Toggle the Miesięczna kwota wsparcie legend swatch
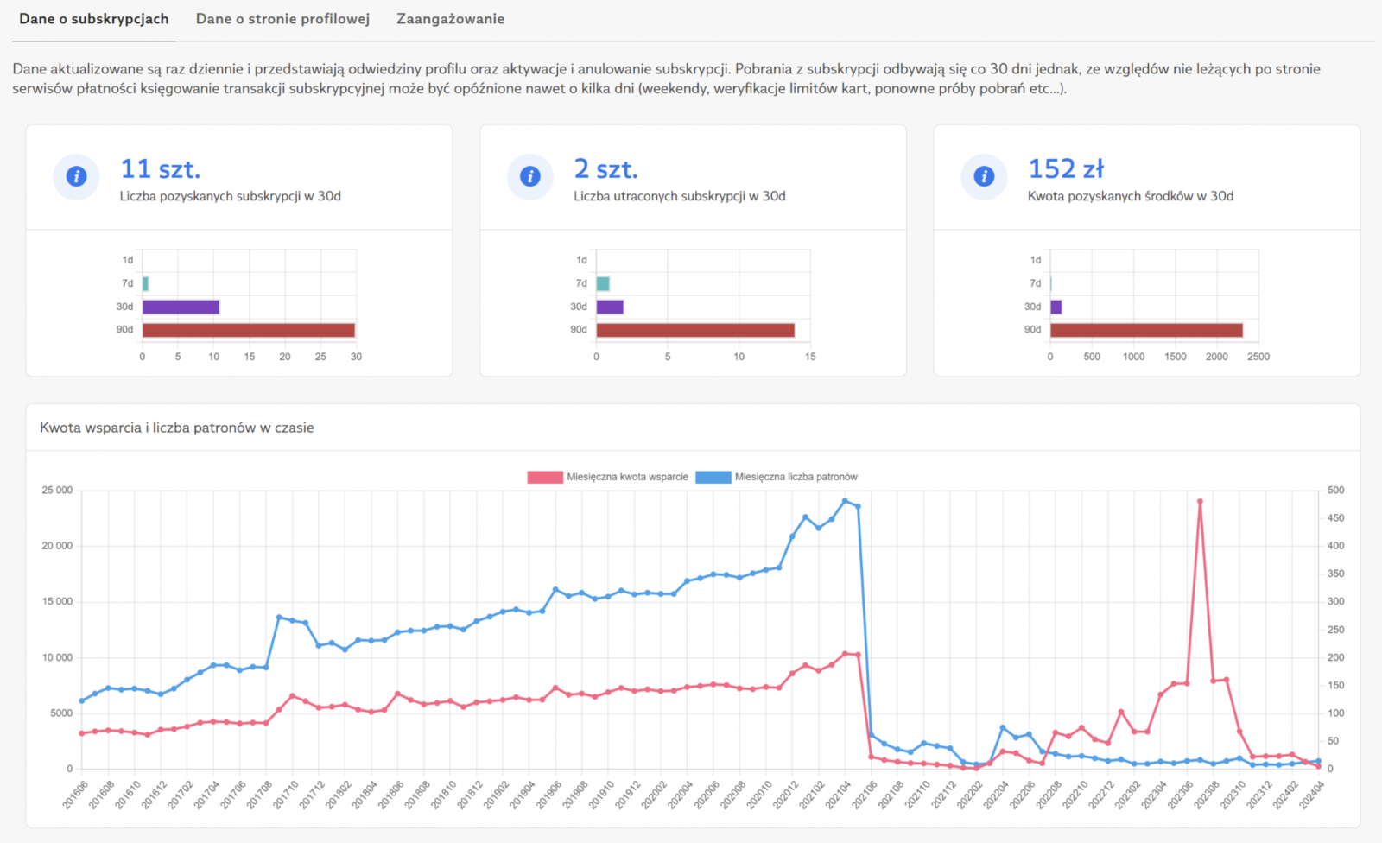Viewport: 1382px width, 843px height. point(545,477)
